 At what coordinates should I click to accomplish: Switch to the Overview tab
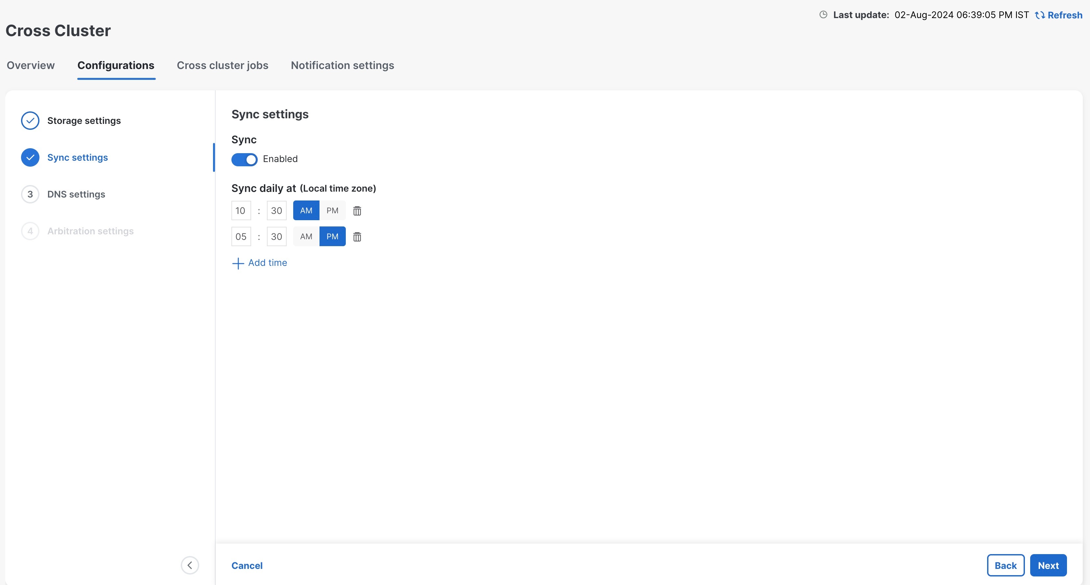[x=30, y=65]
